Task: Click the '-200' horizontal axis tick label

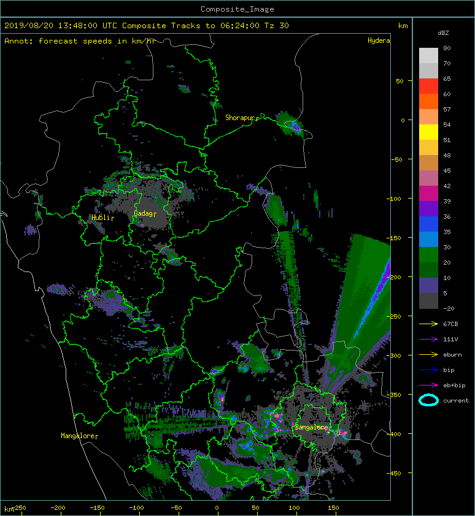Action: pos(58,508)
